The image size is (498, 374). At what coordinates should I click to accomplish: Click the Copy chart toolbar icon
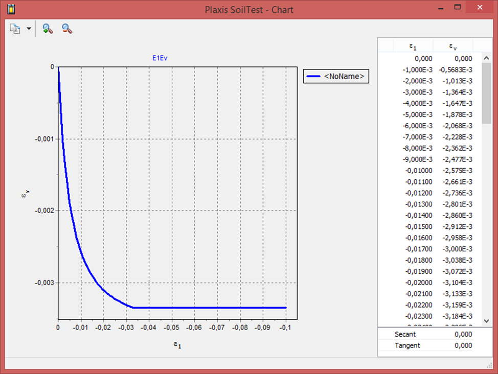coord(15,29)
